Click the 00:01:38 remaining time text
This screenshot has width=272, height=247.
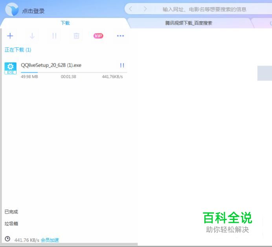(68, 77)
